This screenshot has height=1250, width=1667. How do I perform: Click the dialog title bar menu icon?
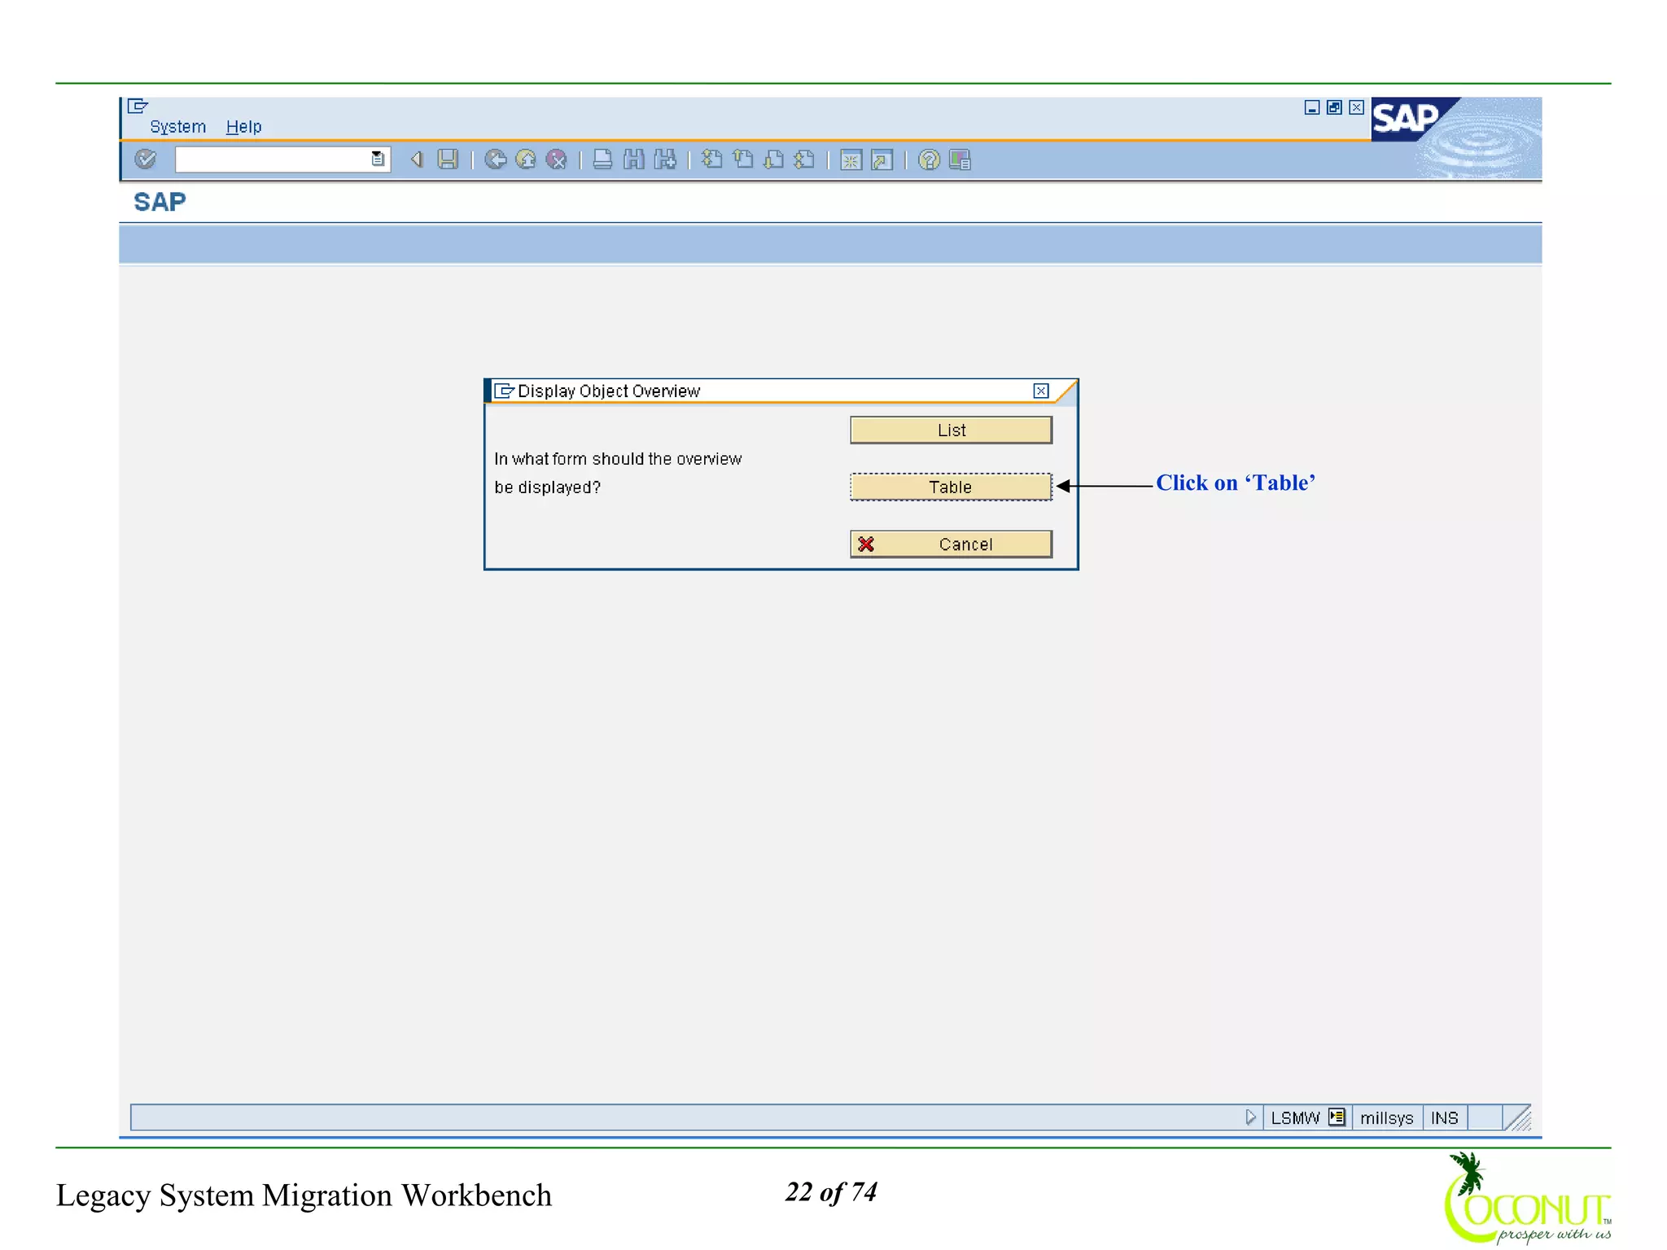click(x=505, y=391)
